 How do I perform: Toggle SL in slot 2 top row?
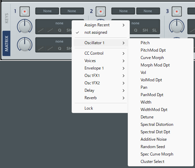[x=154, y=30]
